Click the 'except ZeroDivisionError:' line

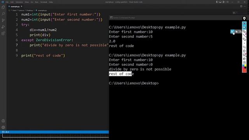coord(47,40)
